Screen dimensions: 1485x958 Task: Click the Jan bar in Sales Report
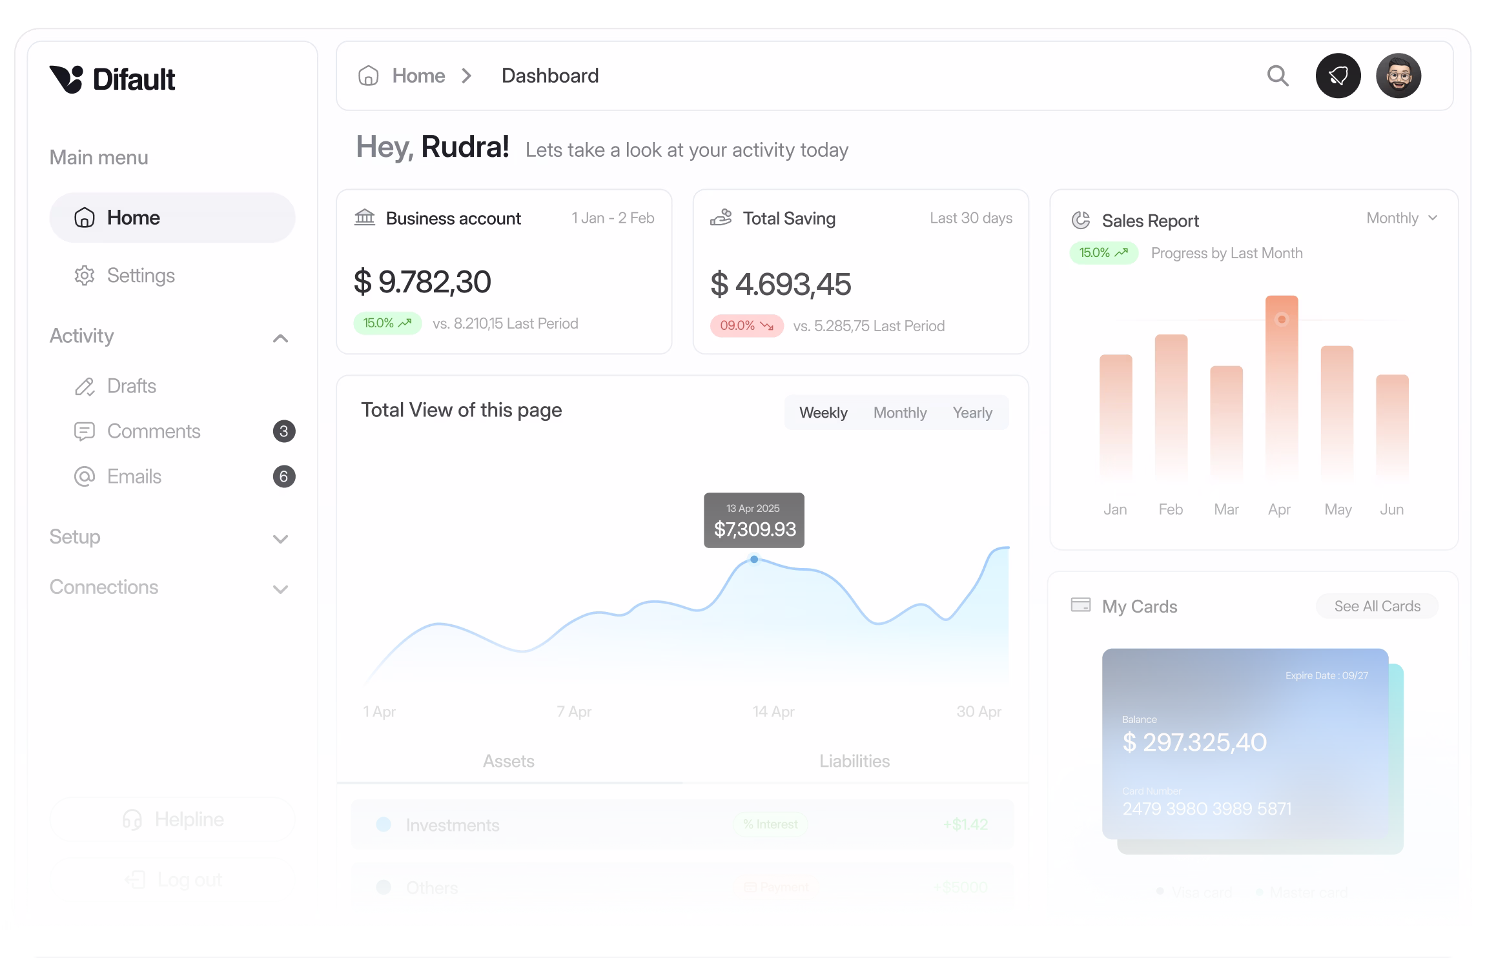tap(1116, 416)
